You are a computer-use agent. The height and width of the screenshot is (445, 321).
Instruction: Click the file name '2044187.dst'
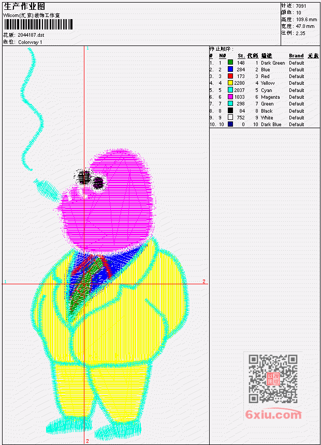pos(31,35)
